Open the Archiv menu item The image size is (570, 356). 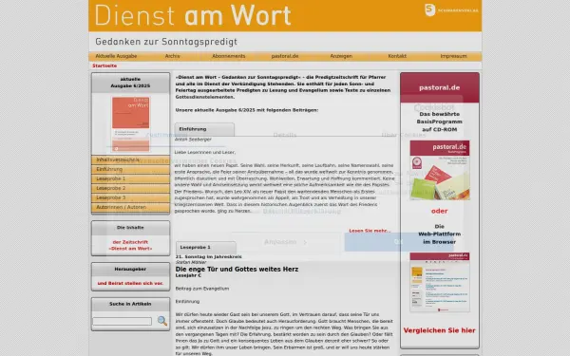[172, 56]
